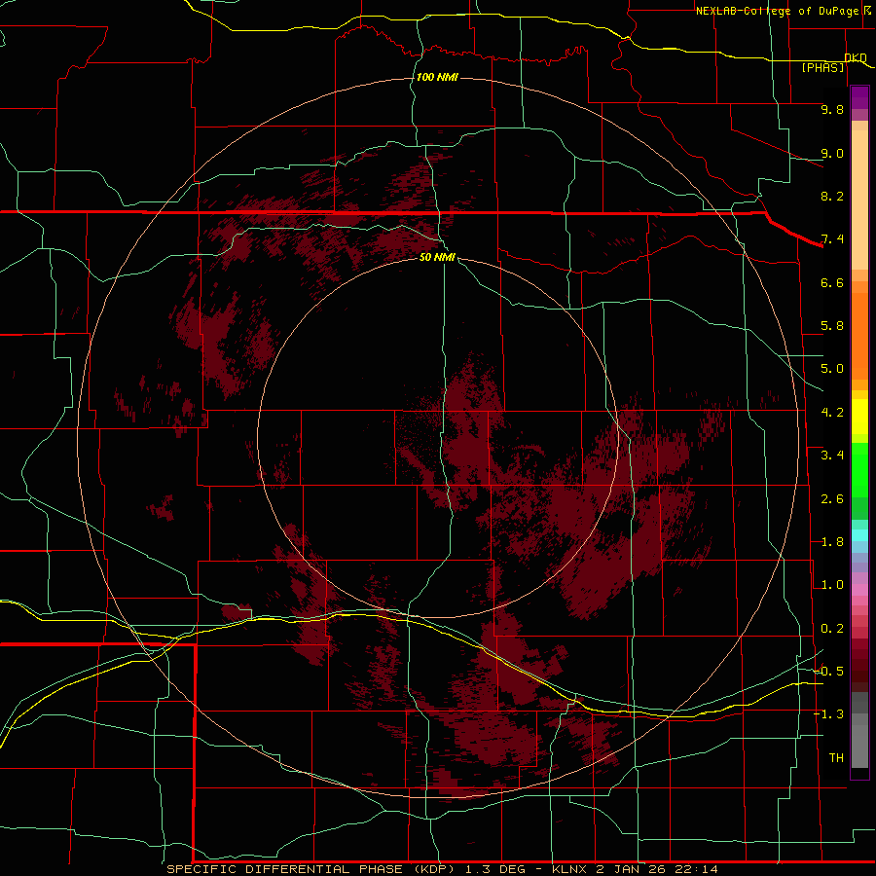The image size is (876, 876).
Task: Click the bright green color band in the legend
Action: (x=859, y=472)
